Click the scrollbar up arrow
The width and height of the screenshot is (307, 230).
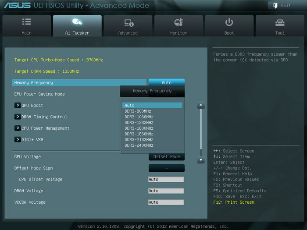click(x=201, y=105)
